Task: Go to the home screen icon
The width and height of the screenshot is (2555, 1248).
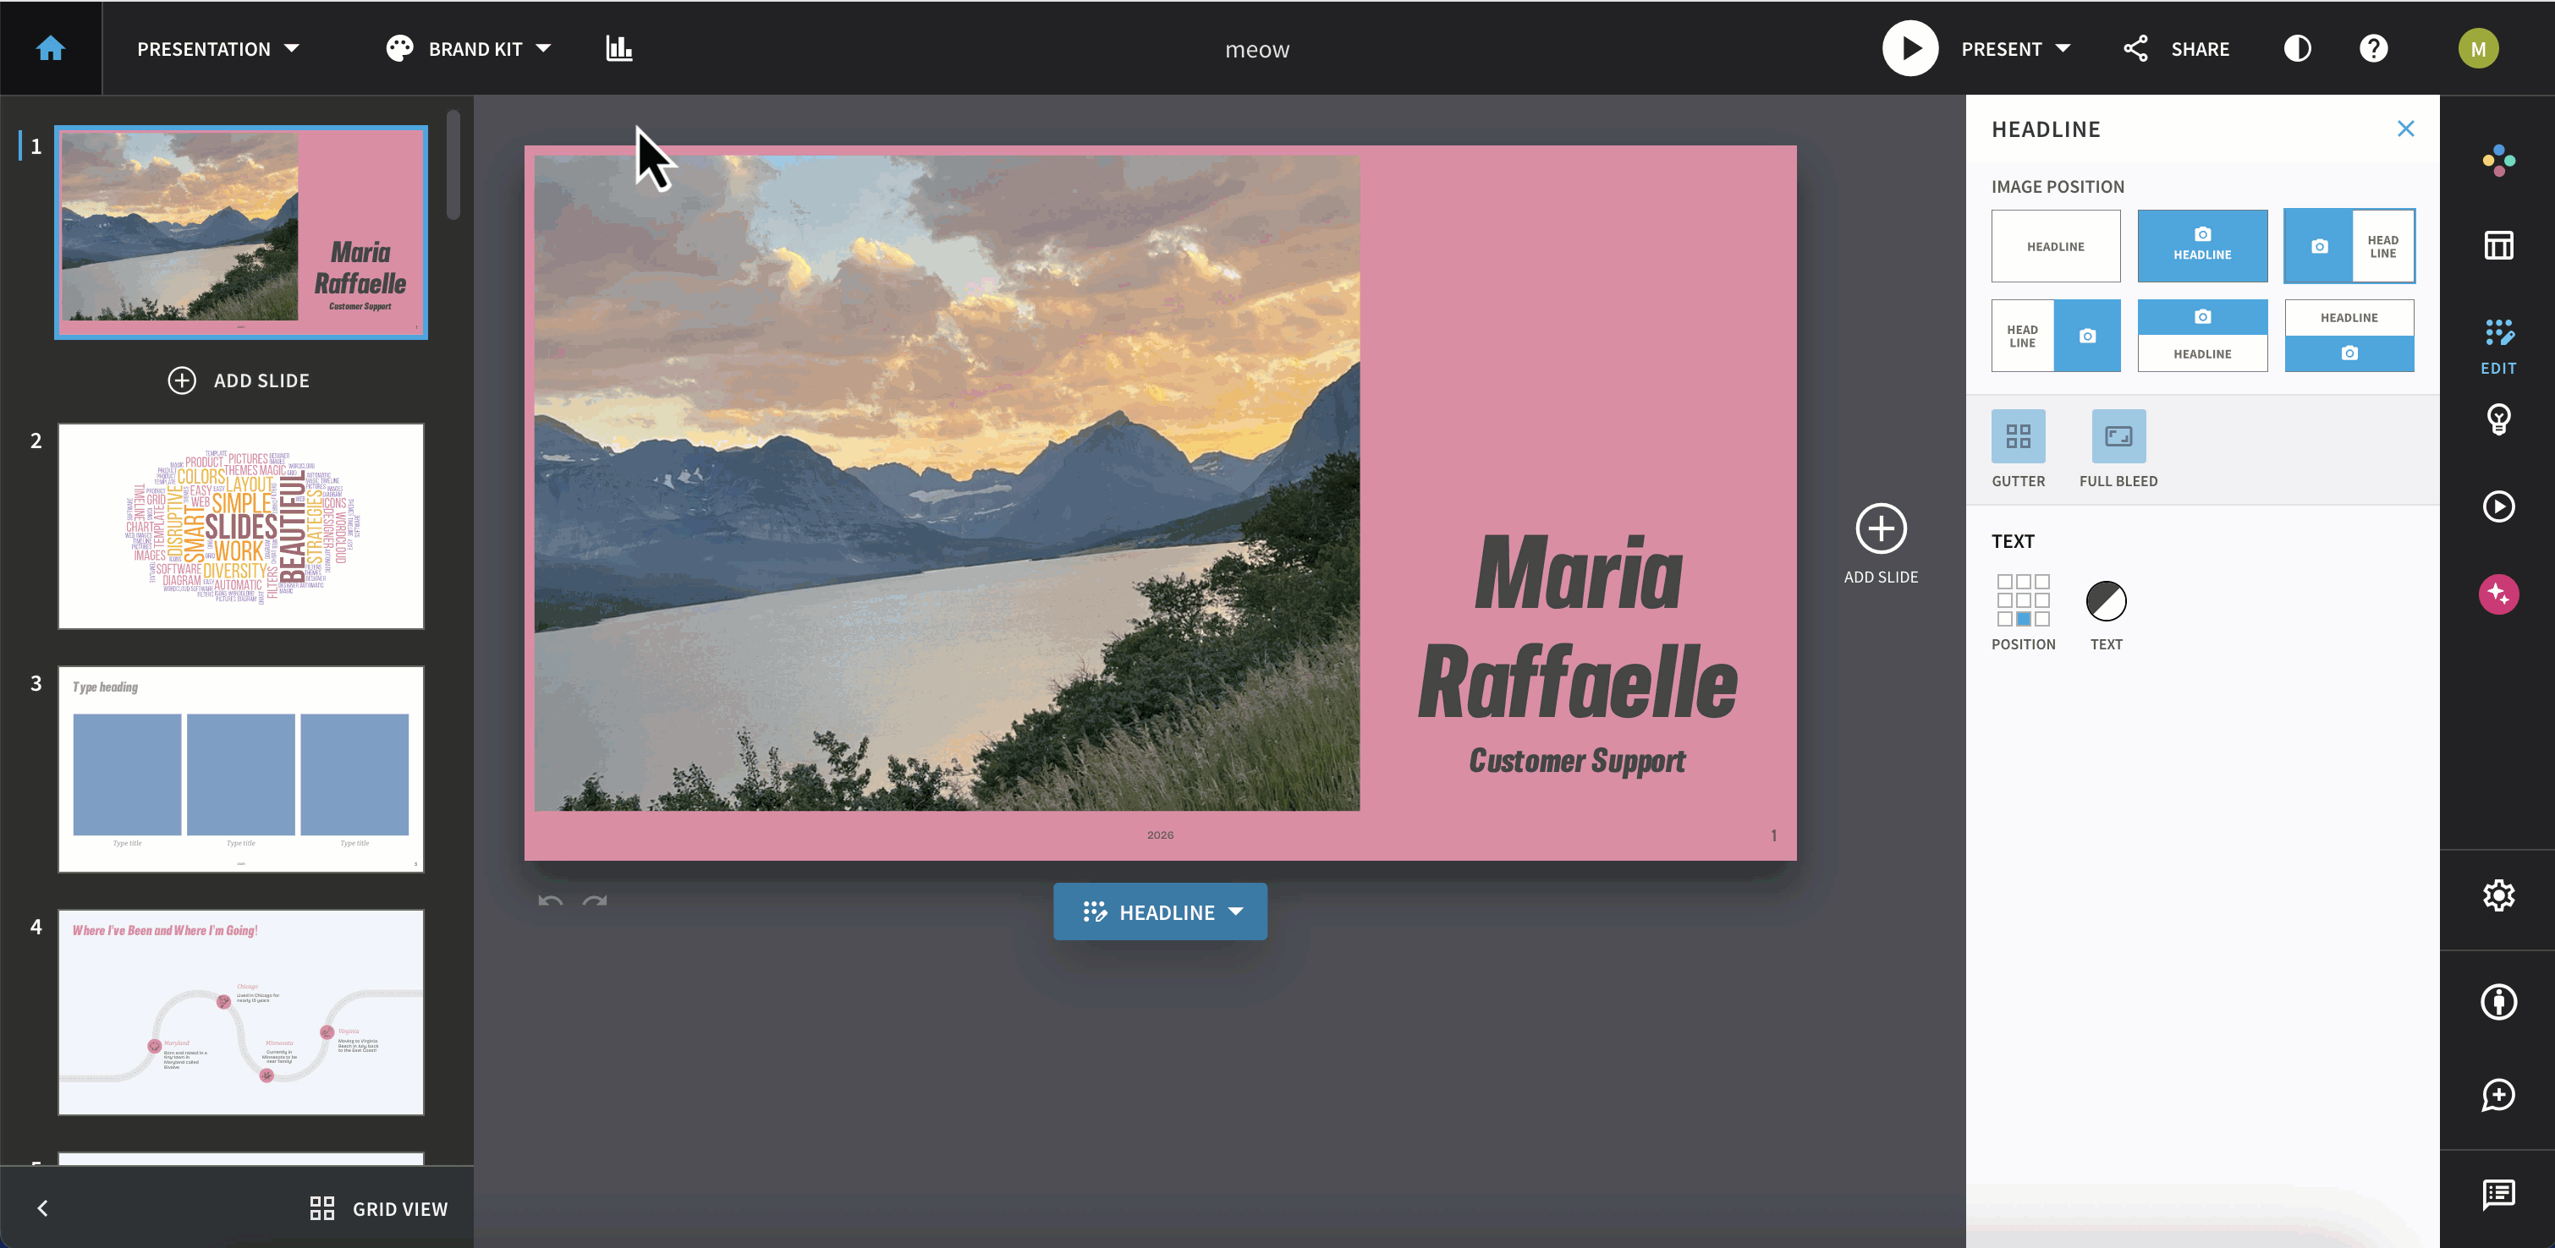Action: coord(51,48)
